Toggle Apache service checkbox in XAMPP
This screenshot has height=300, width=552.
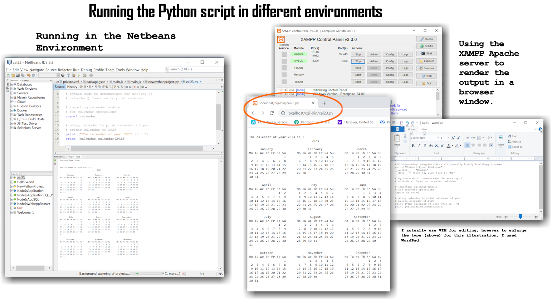284,54
